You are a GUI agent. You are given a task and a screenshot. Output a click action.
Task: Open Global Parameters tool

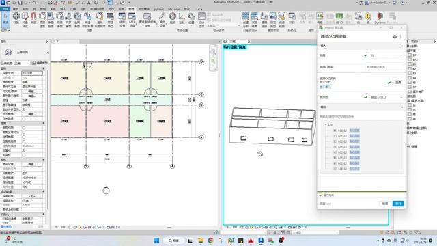77,19
